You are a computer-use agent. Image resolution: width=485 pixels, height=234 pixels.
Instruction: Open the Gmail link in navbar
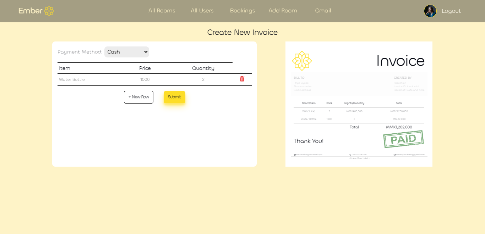[x=323, y=11]
